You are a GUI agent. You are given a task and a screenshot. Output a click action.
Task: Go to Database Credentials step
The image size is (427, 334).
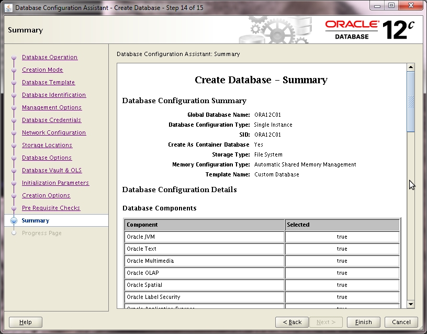tap(51, 120)
